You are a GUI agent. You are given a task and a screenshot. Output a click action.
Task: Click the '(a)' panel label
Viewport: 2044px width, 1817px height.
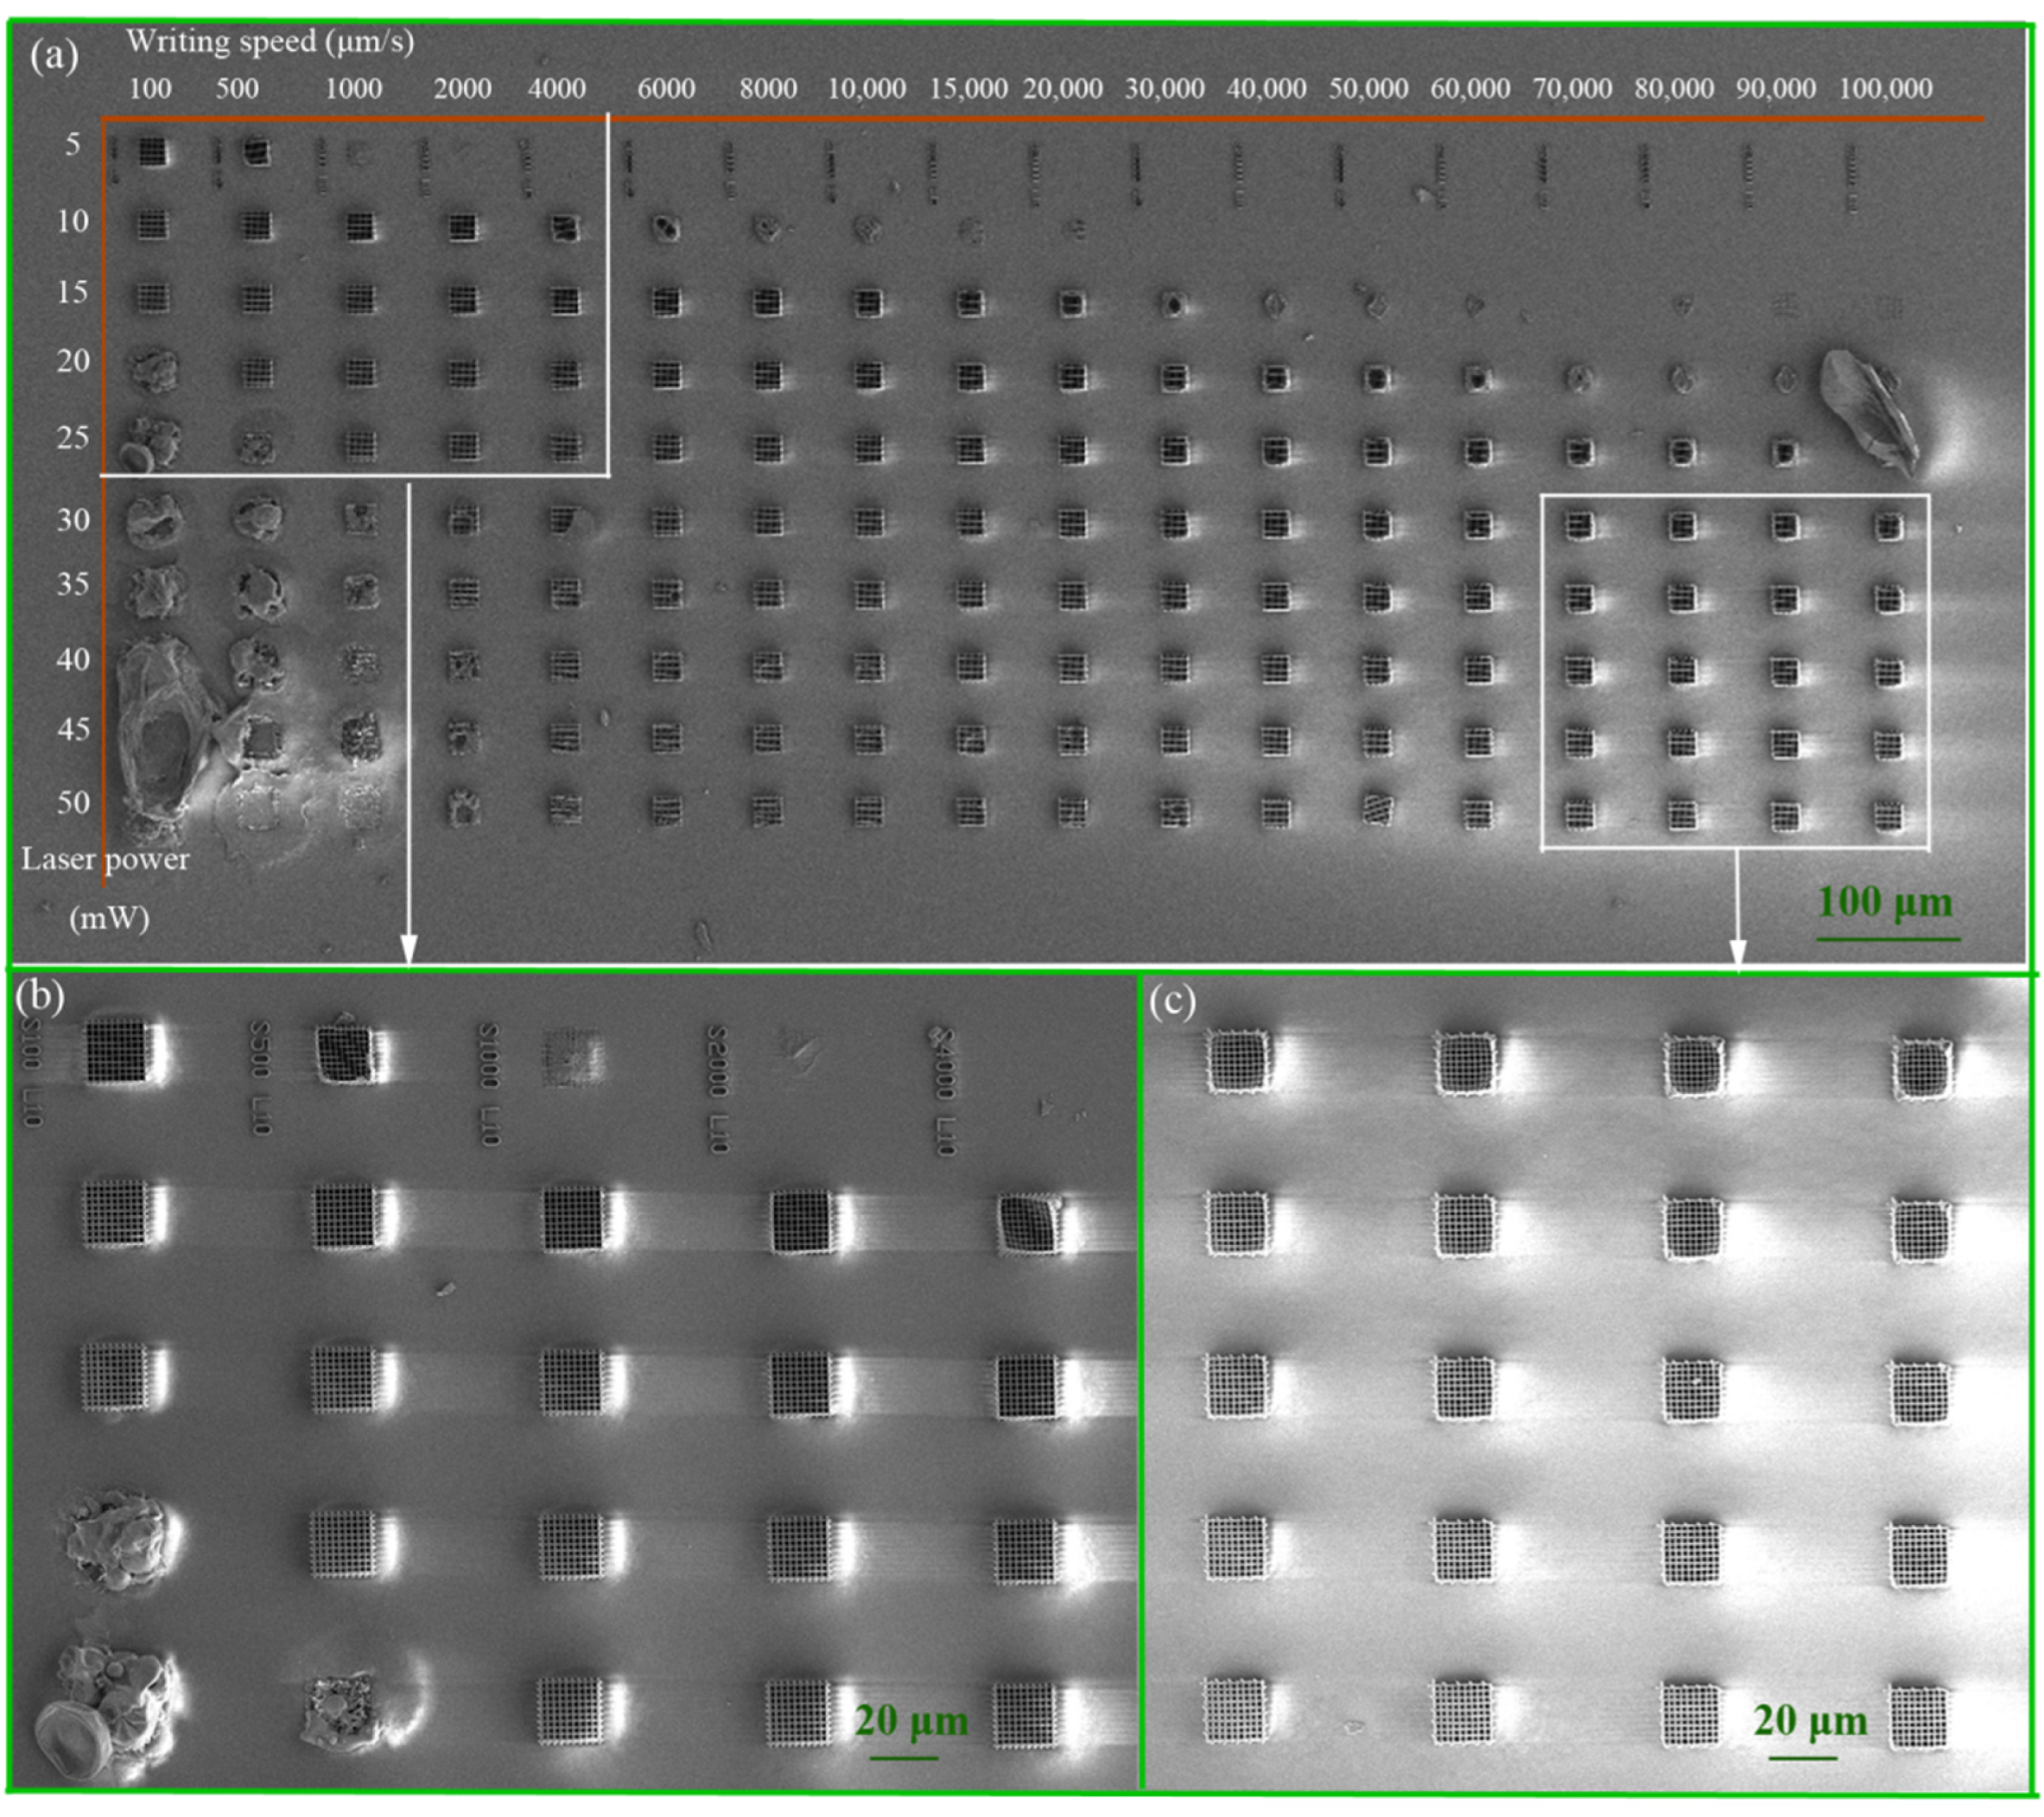(54, 56)
